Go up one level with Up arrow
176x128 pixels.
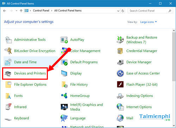(x=21, y=11)
